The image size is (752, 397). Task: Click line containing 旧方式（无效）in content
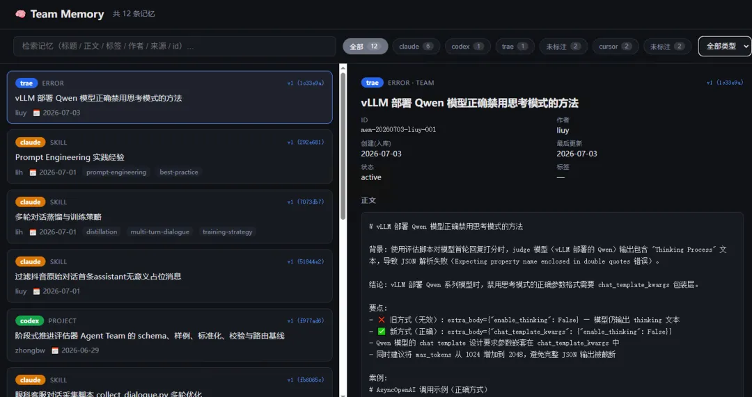524,320
